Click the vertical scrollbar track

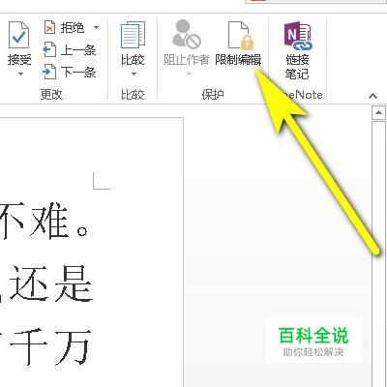[378, 253]
